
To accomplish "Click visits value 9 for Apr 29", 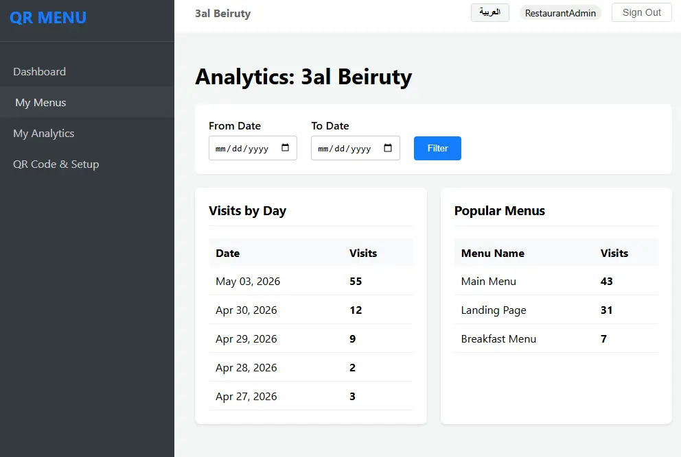I will tap(353, 338).
